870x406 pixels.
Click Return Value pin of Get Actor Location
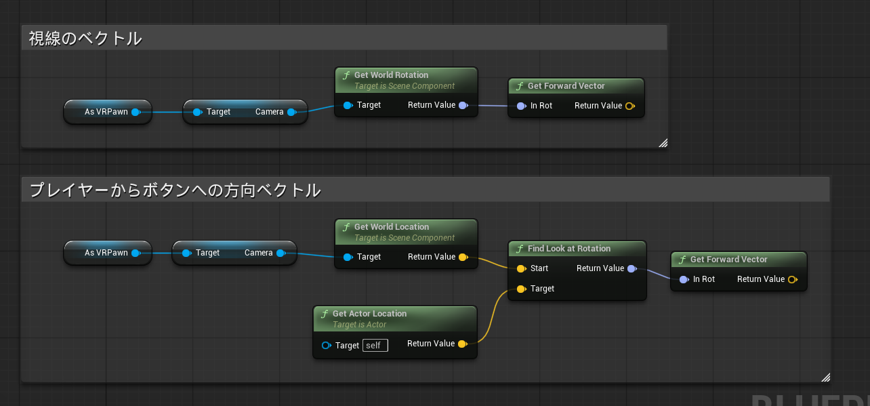462,344
